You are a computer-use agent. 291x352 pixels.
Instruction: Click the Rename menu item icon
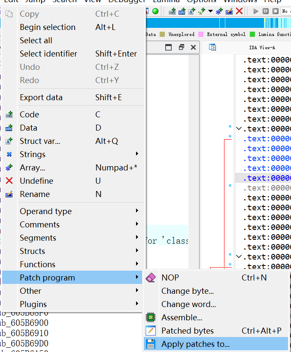(x=9, y=194)
